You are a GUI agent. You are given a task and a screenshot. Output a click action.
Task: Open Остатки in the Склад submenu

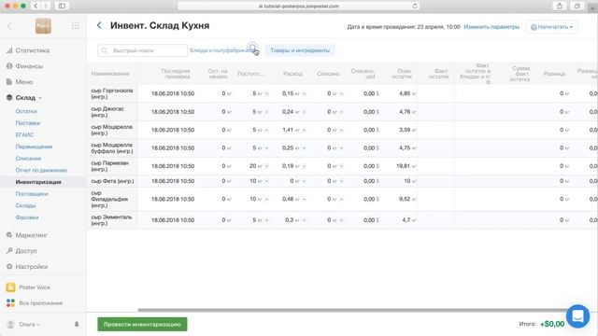point(26,111)
